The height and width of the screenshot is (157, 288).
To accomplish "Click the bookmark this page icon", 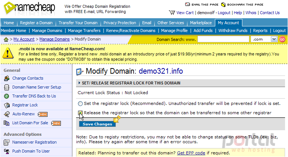I will (x=223, y=4).
